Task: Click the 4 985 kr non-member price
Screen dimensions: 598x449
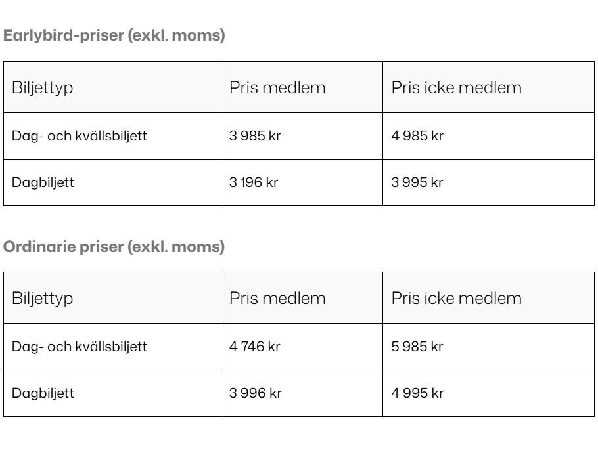Action: coord(417,136)
